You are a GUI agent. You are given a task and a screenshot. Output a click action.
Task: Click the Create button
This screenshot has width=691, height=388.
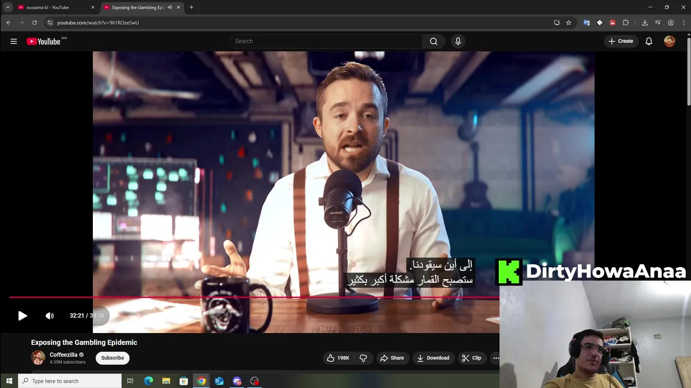[x=621, y=41]
